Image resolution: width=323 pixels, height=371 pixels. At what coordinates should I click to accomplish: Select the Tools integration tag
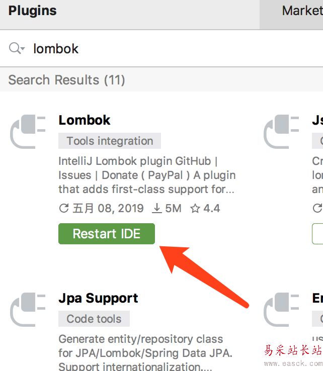110,141
